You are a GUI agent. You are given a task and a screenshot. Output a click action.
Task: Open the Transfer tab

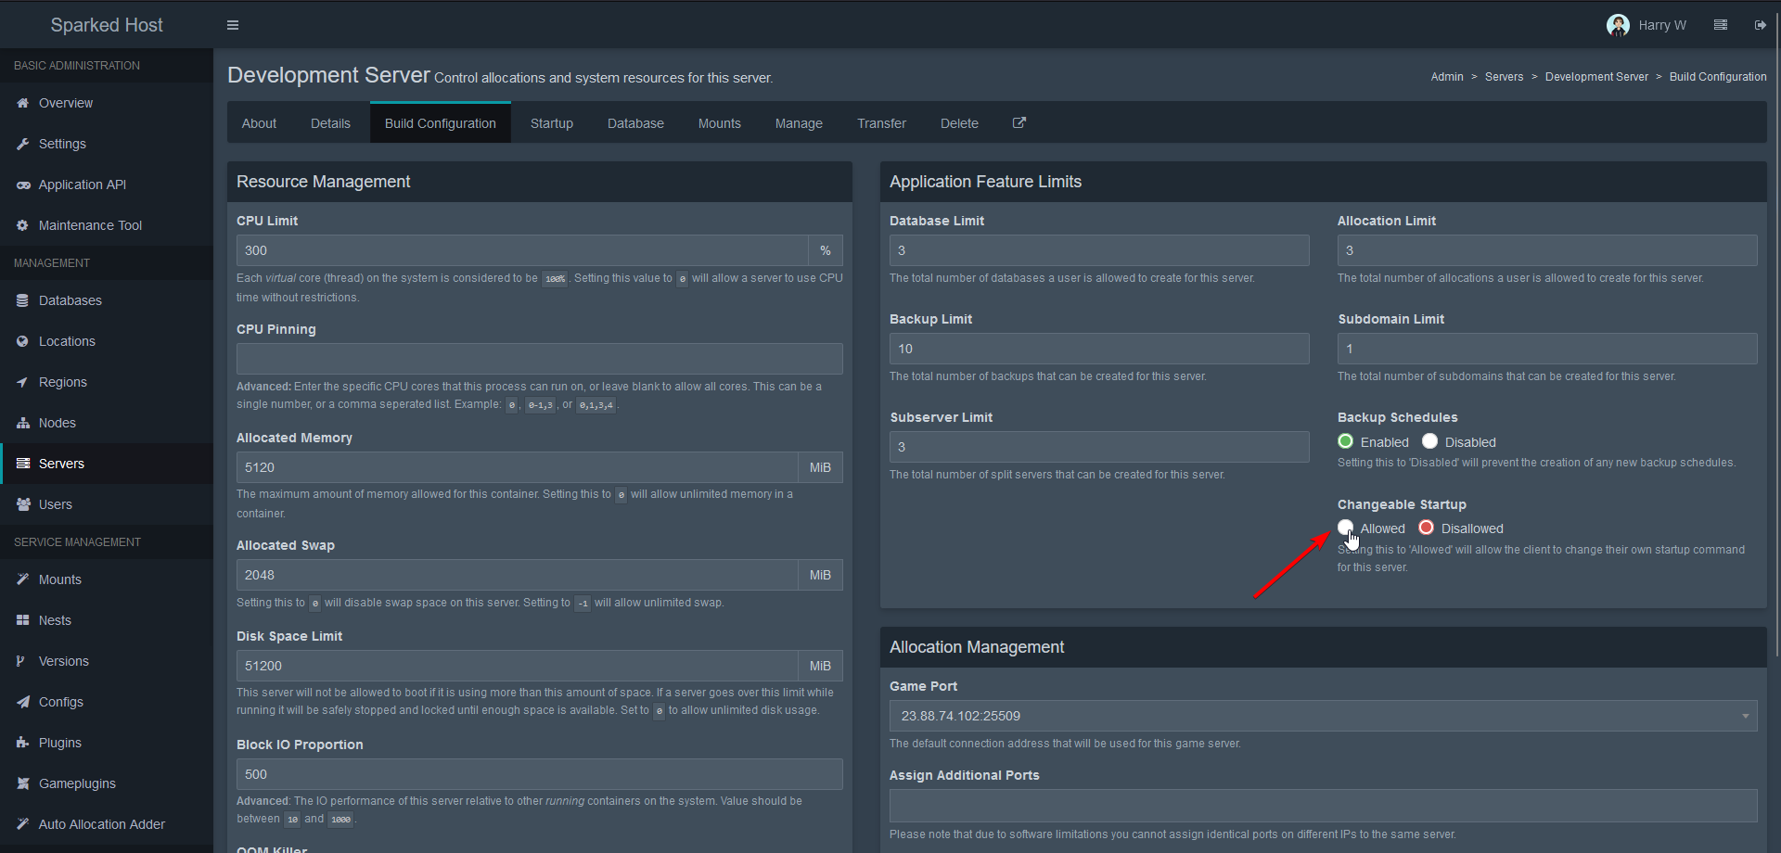pyautogui.click(x=880, y=122)
